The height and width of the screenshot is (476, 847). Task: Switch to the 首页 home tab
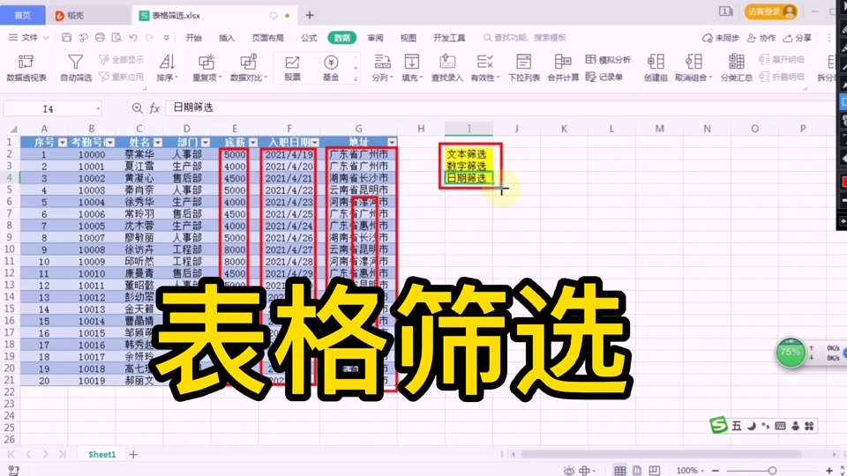tap(23, 15)
